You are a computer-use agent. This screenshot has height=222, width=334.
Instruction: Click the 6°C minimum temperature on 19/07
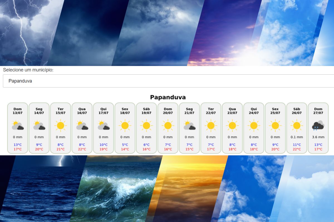146,145
